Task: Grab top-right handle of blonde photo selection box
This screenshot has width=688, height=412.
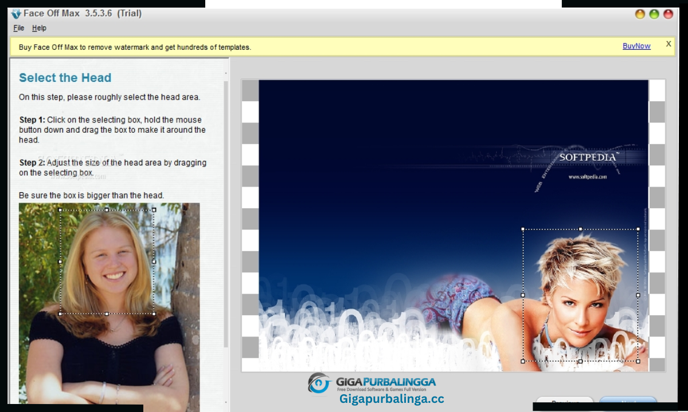Action: click(154, 210)
